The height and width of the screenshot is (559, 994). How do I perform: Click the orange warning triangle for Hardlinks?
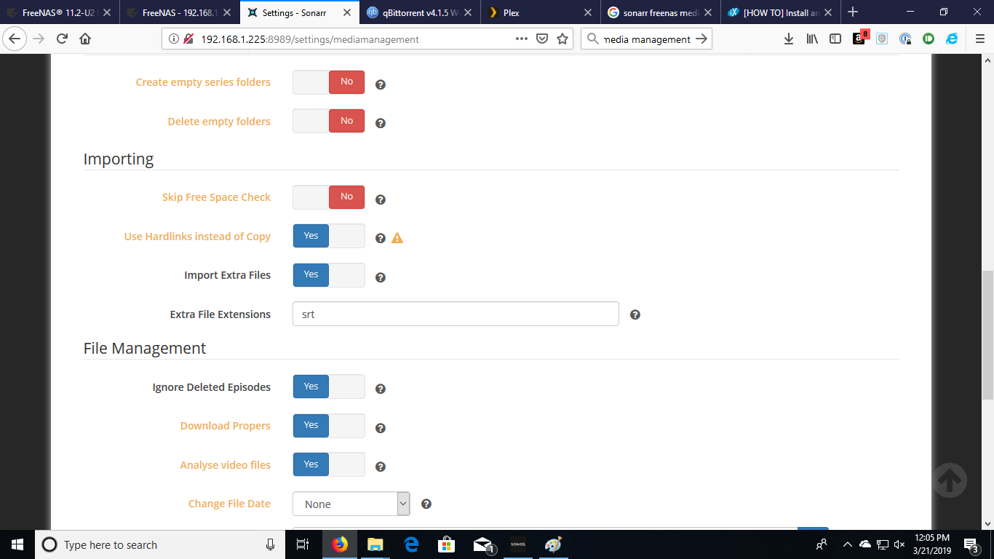click(x=397, y=238)
